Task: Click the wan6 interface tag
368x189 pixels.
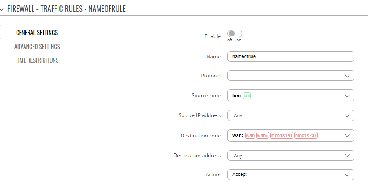Action: [263, 135]
